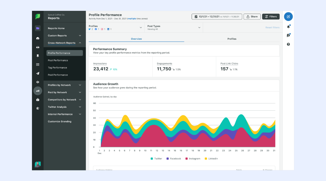Click the Twitter profile icon under Profiles
Screen dimensions: 326x181
[x=90, y=29]
